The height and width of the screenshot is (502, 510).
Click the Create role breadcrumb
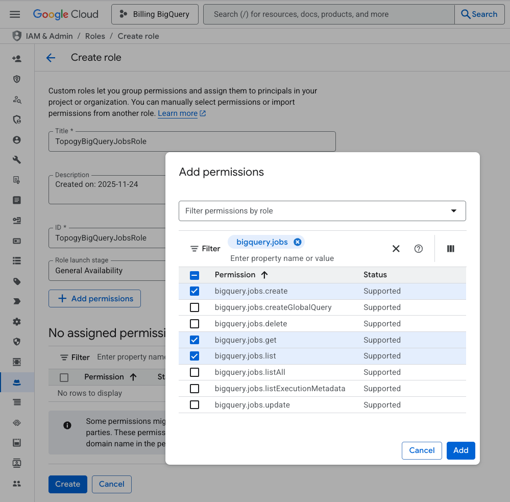138,36
